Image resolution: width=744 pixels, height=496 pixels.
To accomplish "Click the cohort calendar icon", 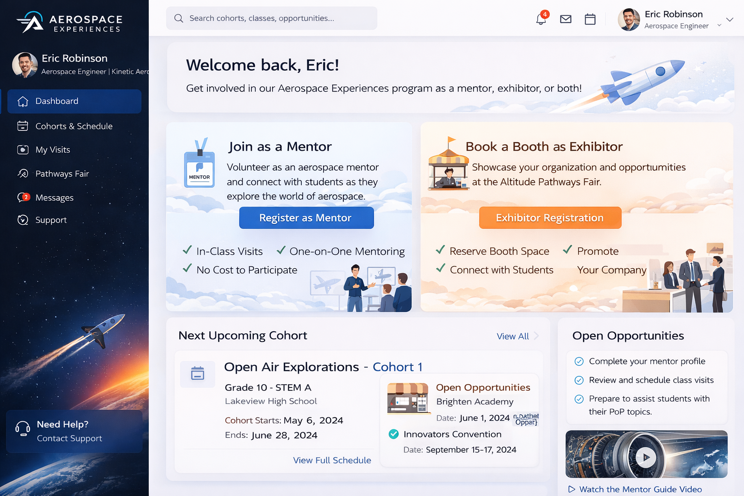I will [198, 373].
